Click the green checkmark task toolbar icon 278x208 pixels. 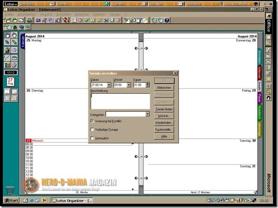[87, 20]
